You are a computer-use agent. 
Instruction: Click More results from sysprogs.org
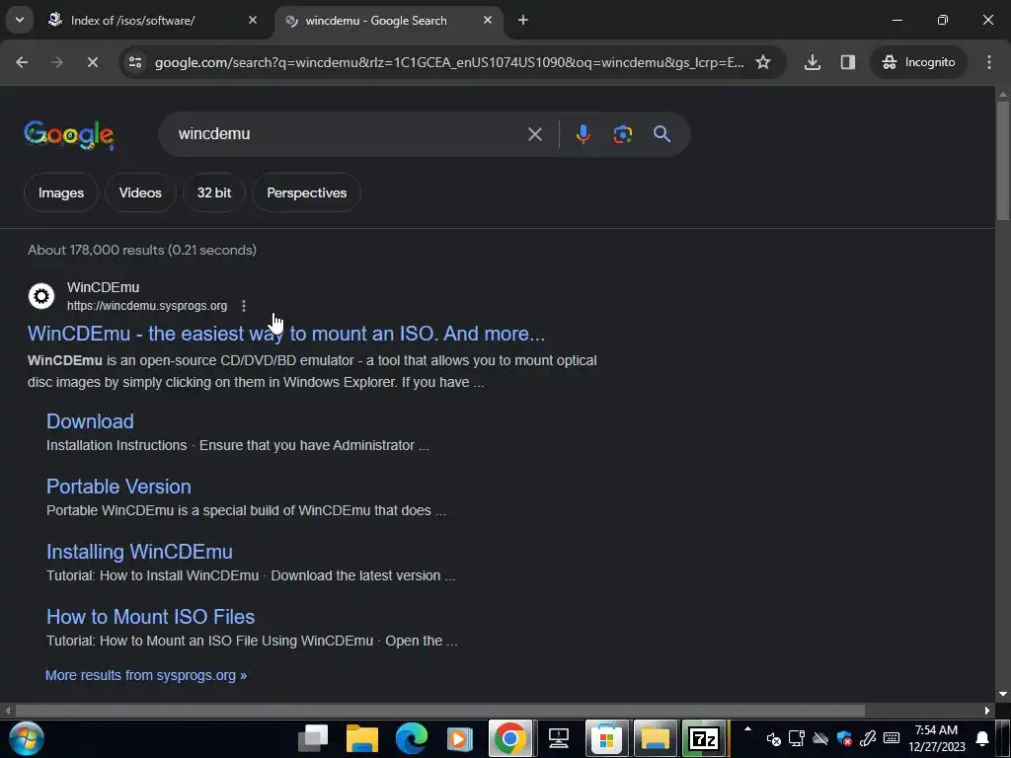(146, 675)
